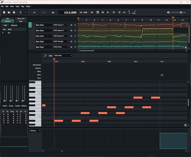Click the teal color swatch of the first track

coord(30,25)
